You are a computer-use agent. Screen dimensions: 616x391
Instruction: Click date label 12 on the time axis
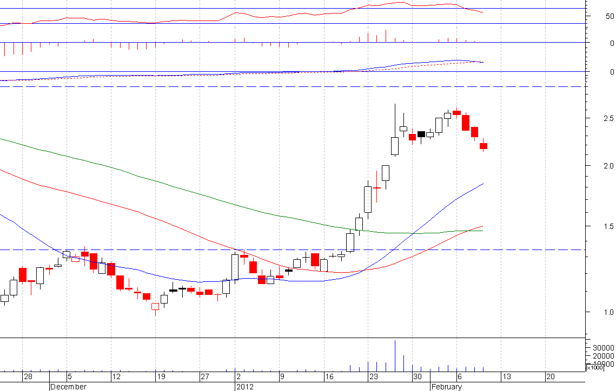[116, 376]
